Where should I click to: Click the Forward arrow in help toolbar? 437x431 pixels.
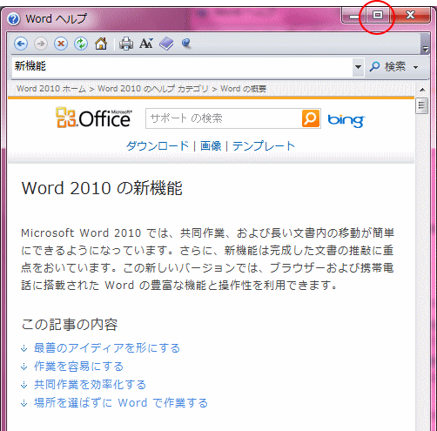point(41,44)
